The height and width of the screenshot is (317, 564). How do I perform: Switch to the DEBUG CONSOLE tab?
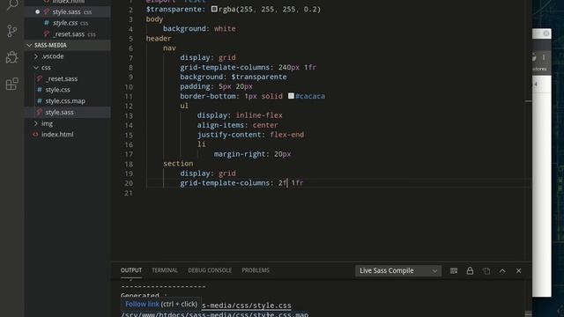click(x=210, y=270)
